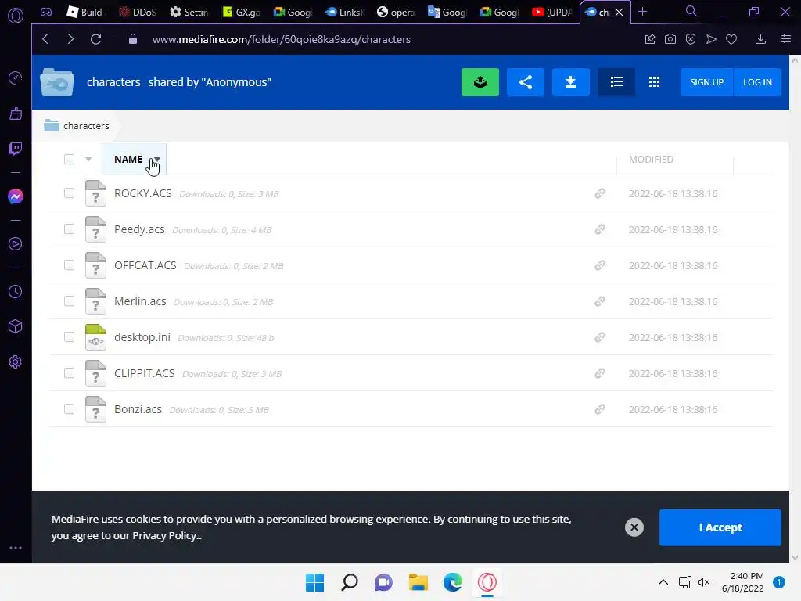The width and height of the screenshot is (801, 601).
Task: Open Windows Start menu
Action: click(314, 582)
